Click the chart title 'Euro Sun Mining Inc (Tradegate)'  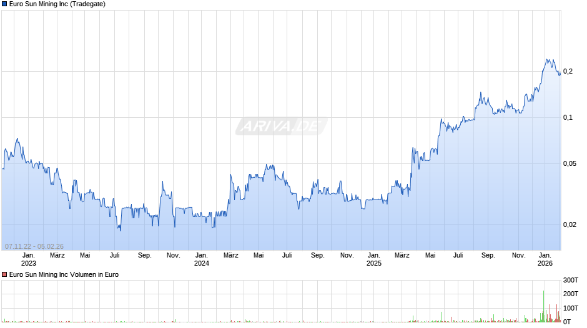(x=57, y=4)
